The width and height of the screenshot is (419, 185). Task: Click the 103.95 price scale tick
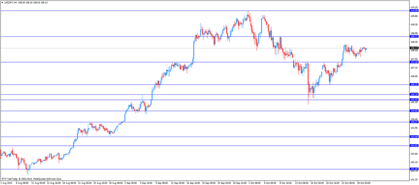pyautogui.click(x=414, y=128)
